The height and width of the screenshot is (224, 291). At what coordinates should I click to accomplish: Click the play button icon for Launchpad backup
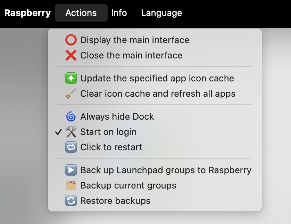pos(71,170)
